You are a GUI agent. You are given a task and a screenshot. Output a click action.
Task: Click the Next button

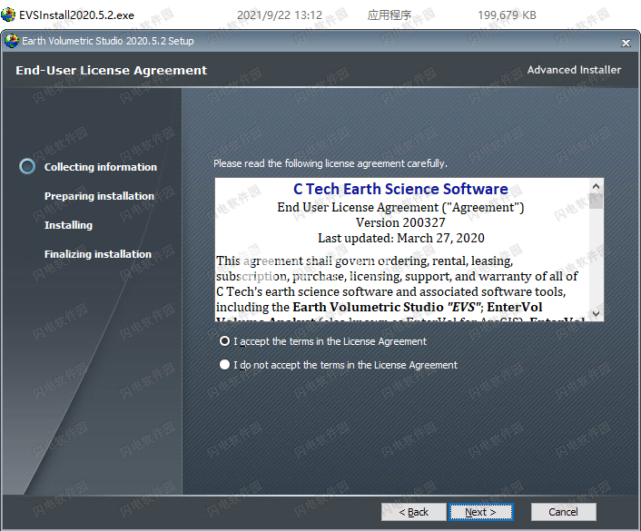pos(481,512)
